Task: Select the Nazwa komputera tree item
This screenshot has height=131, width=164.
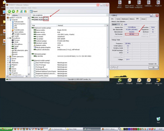Action: coord(20,24)
